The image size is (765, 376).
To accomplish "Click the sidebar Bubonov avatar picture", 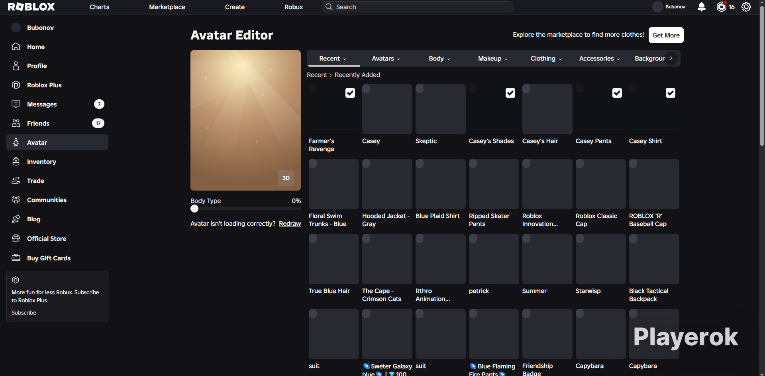I will [16, 28].
